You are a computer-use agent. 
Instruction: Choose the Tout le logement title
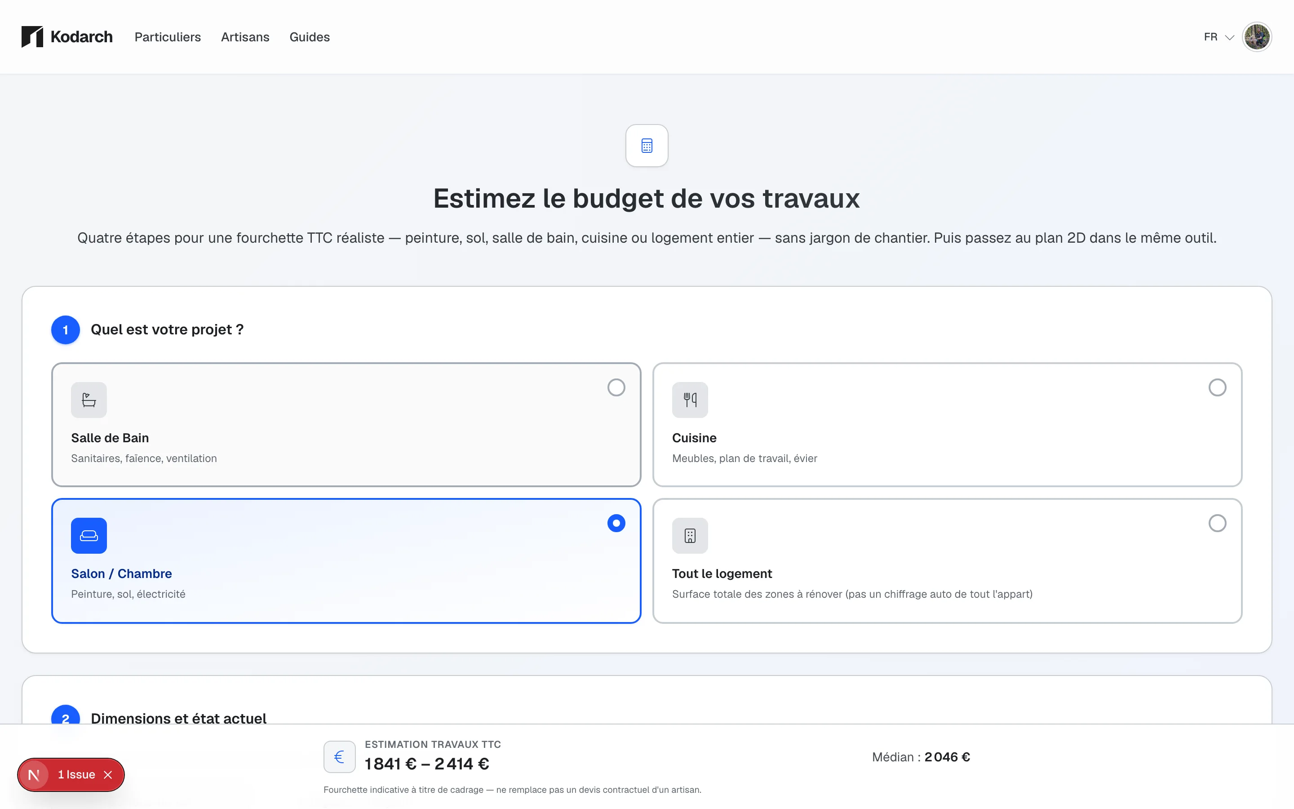click(x=722, y=573)
